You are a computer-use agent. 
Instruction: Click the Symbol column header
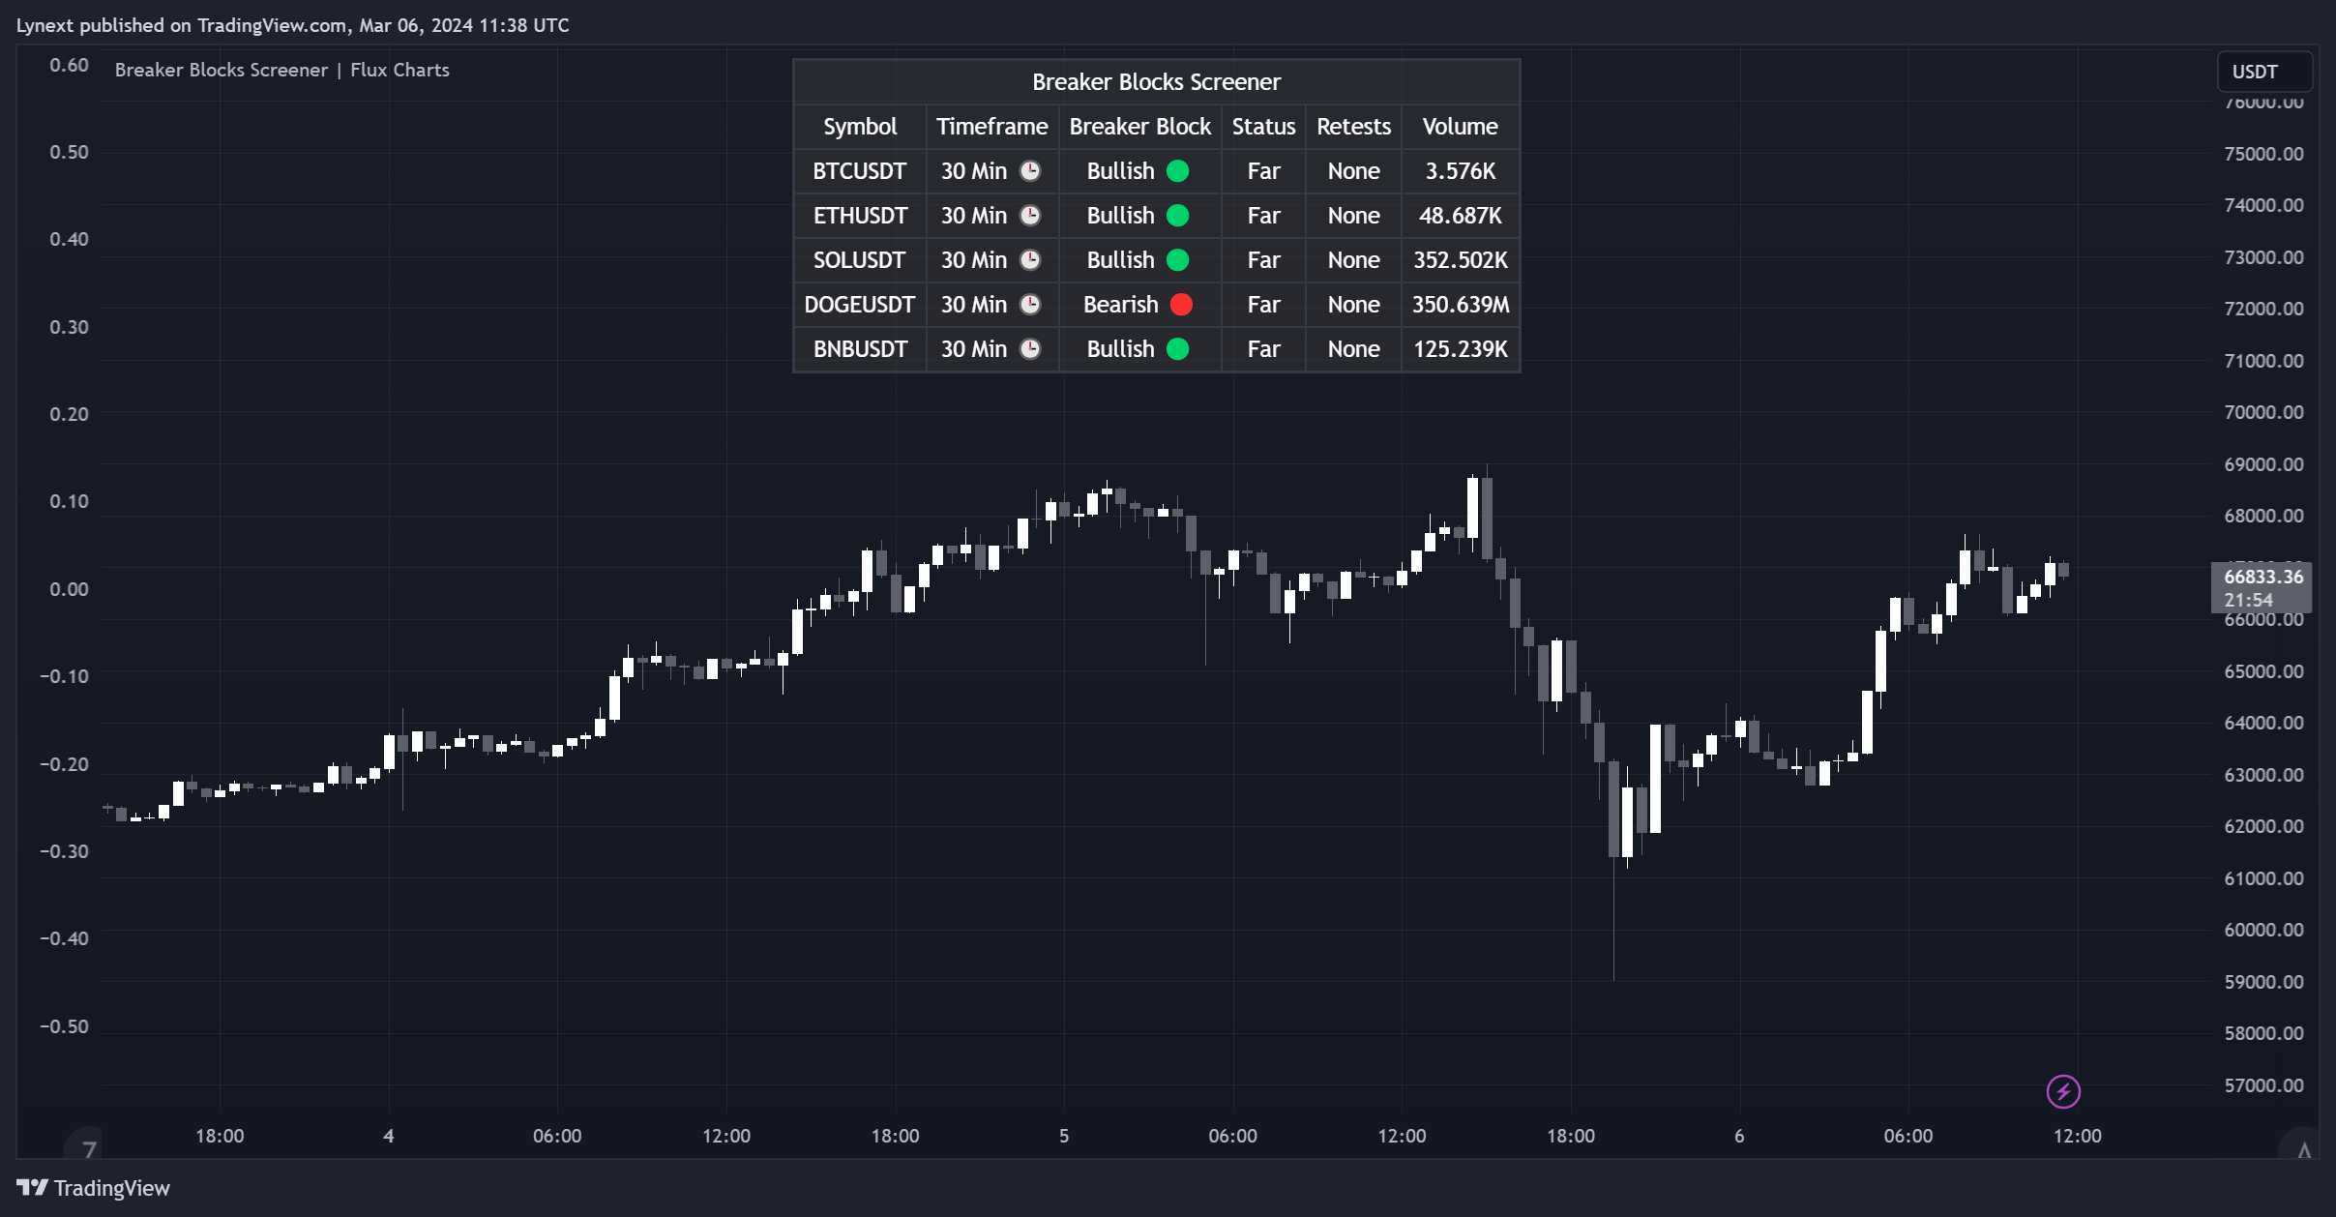click(859, 127)
